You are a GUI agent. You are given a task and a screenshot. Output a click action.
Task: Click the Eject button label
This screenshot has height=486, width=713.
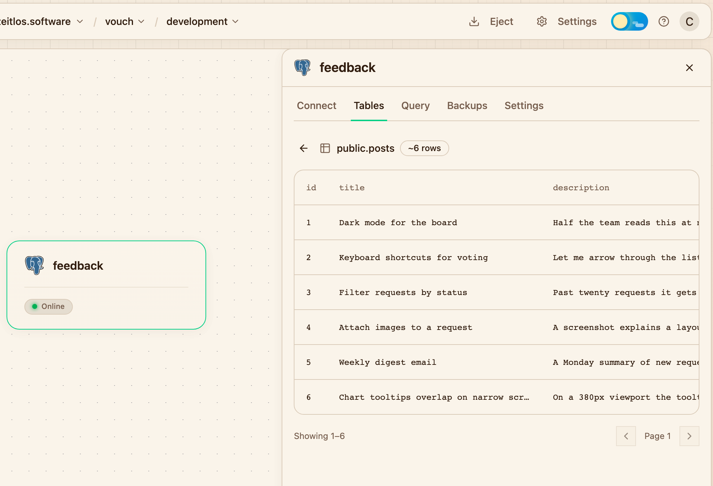tap(501, 22)
